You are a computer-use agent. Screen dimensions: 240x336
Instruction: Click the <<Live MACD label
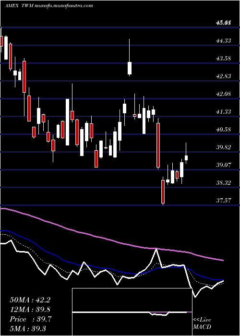coord(202,323)
